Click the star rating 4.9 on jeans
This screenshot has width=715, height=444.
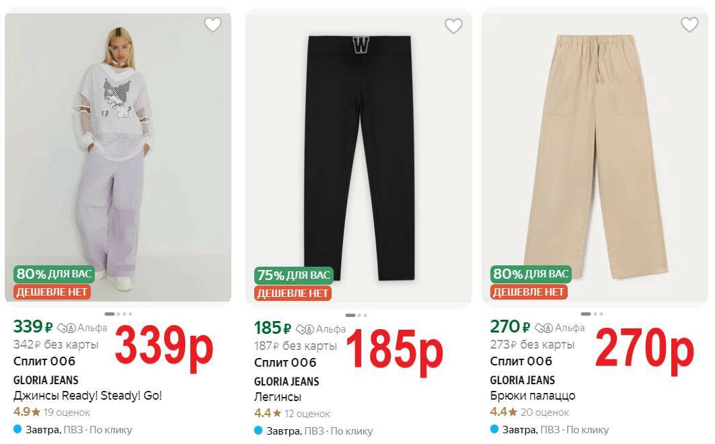coord(27,412)
